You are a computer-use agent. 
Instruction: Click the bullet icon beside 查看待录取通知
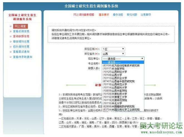coord(11,57)
